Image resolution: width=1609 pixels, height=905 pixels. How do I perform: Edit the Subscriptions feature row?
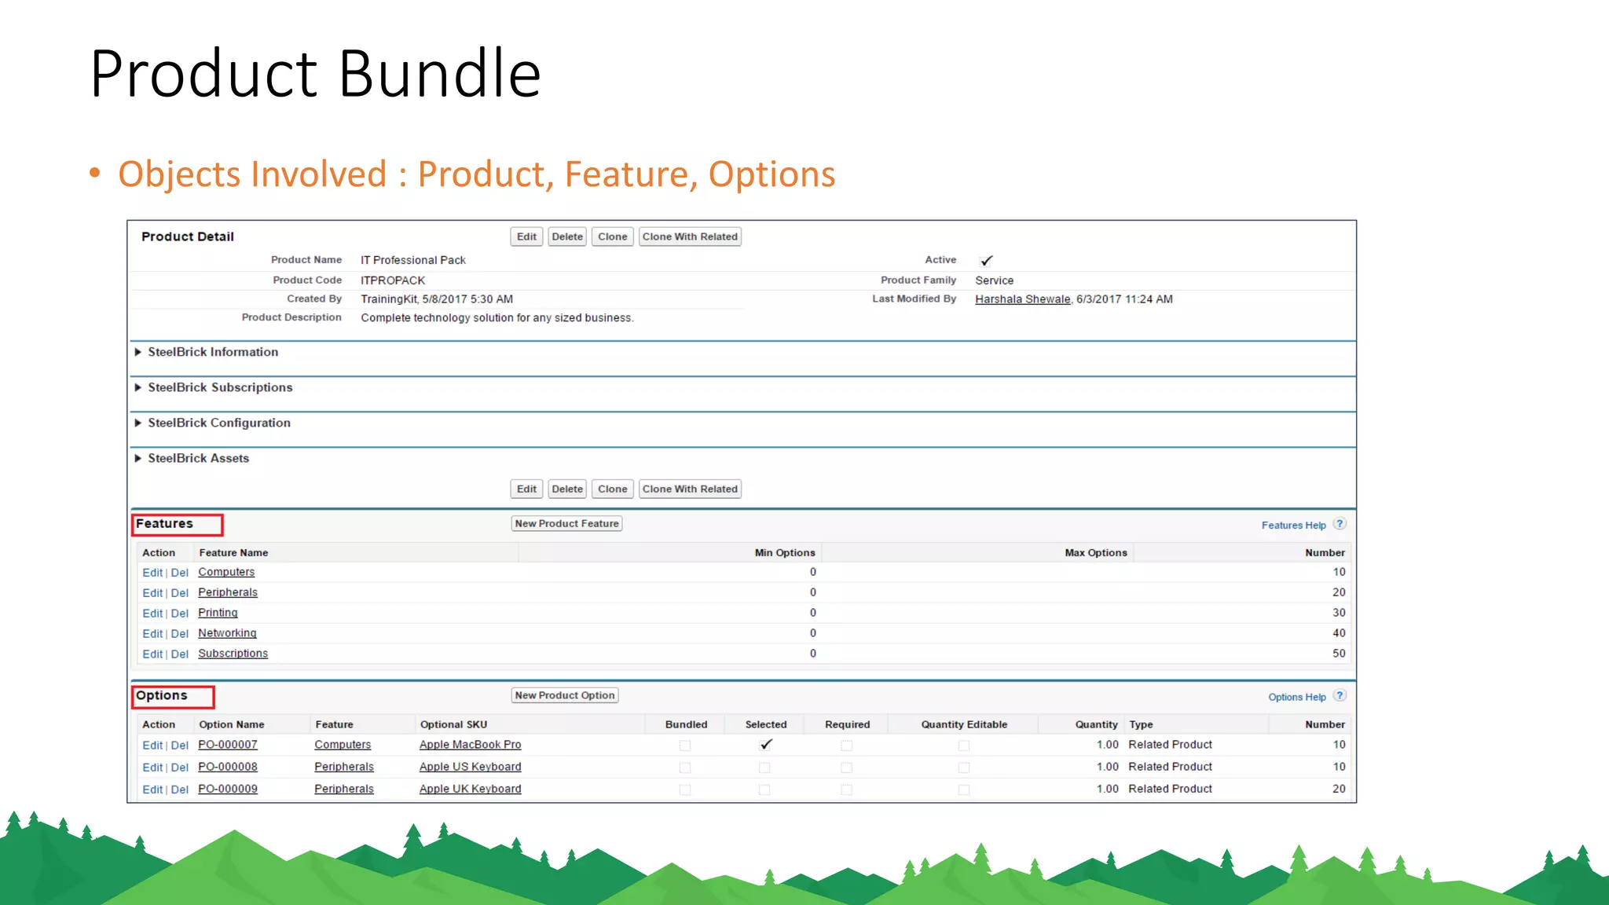tap(152, 654)
